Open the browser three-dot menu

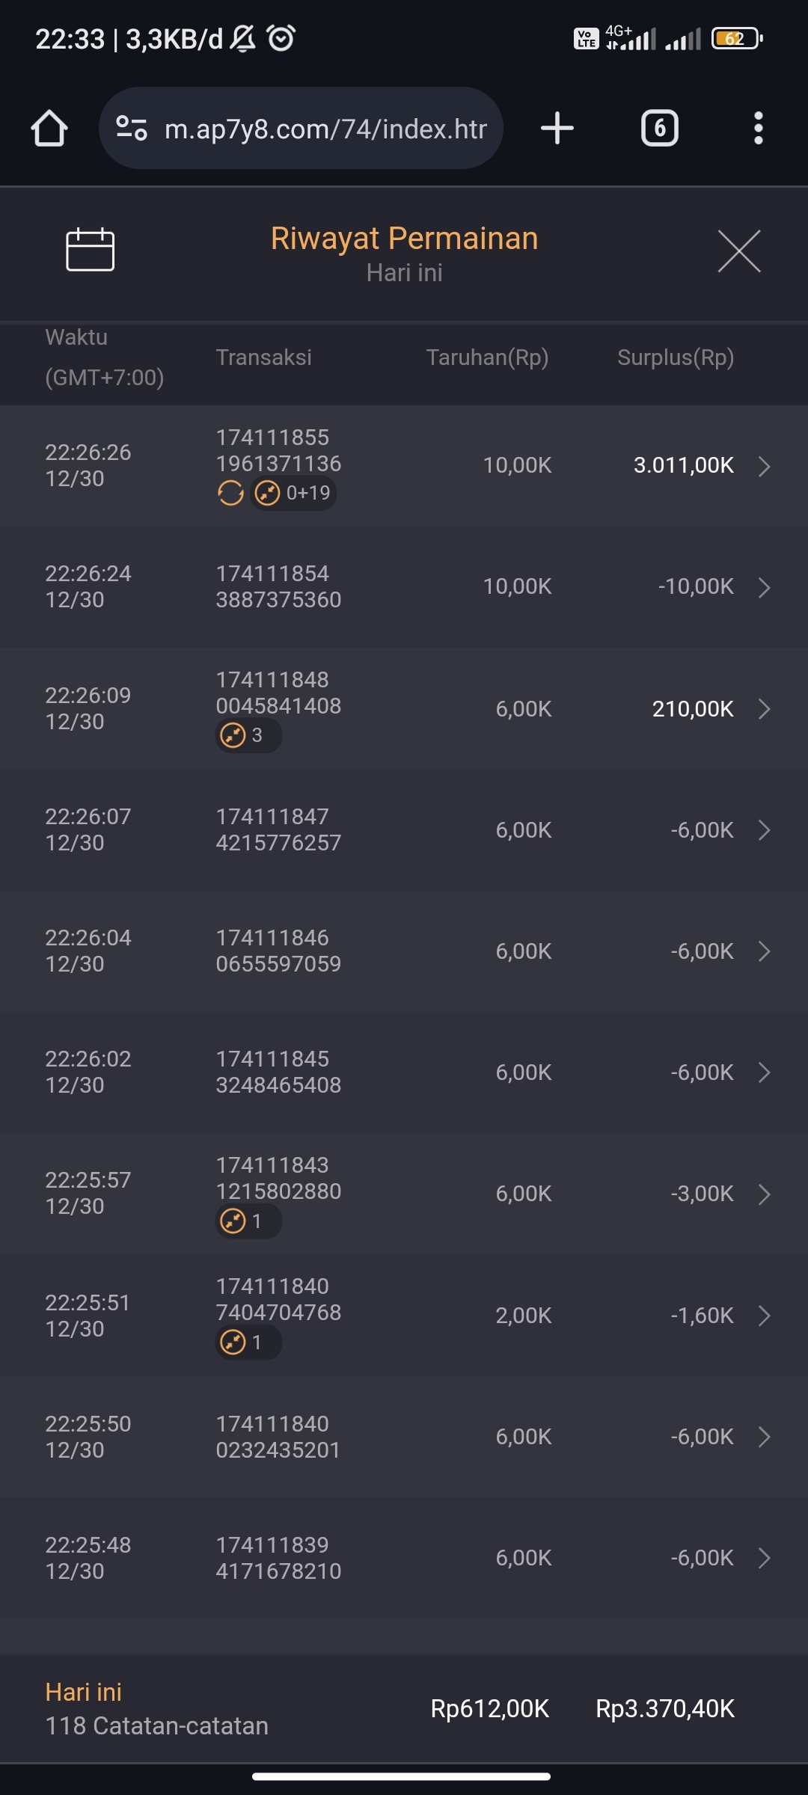pyautogui.click(x=758, y=128)
